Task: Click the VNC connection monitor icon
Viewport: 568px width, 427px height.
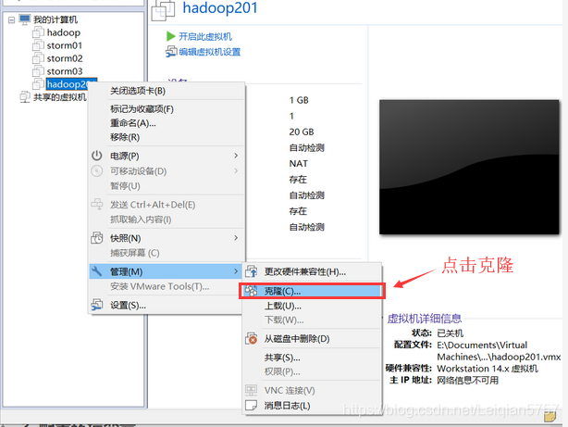Action: click(251, 390)
